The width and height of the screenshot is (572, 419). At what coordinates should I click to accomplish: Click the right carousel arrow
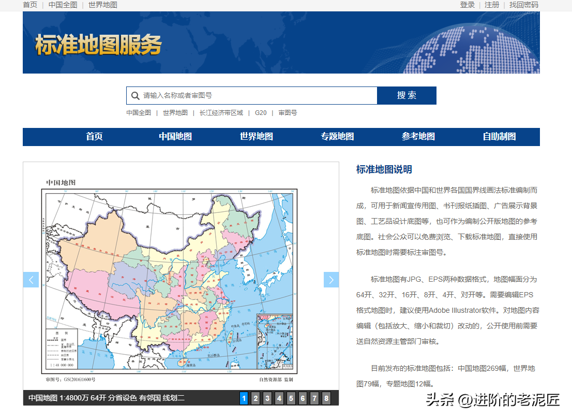[331, 279]
